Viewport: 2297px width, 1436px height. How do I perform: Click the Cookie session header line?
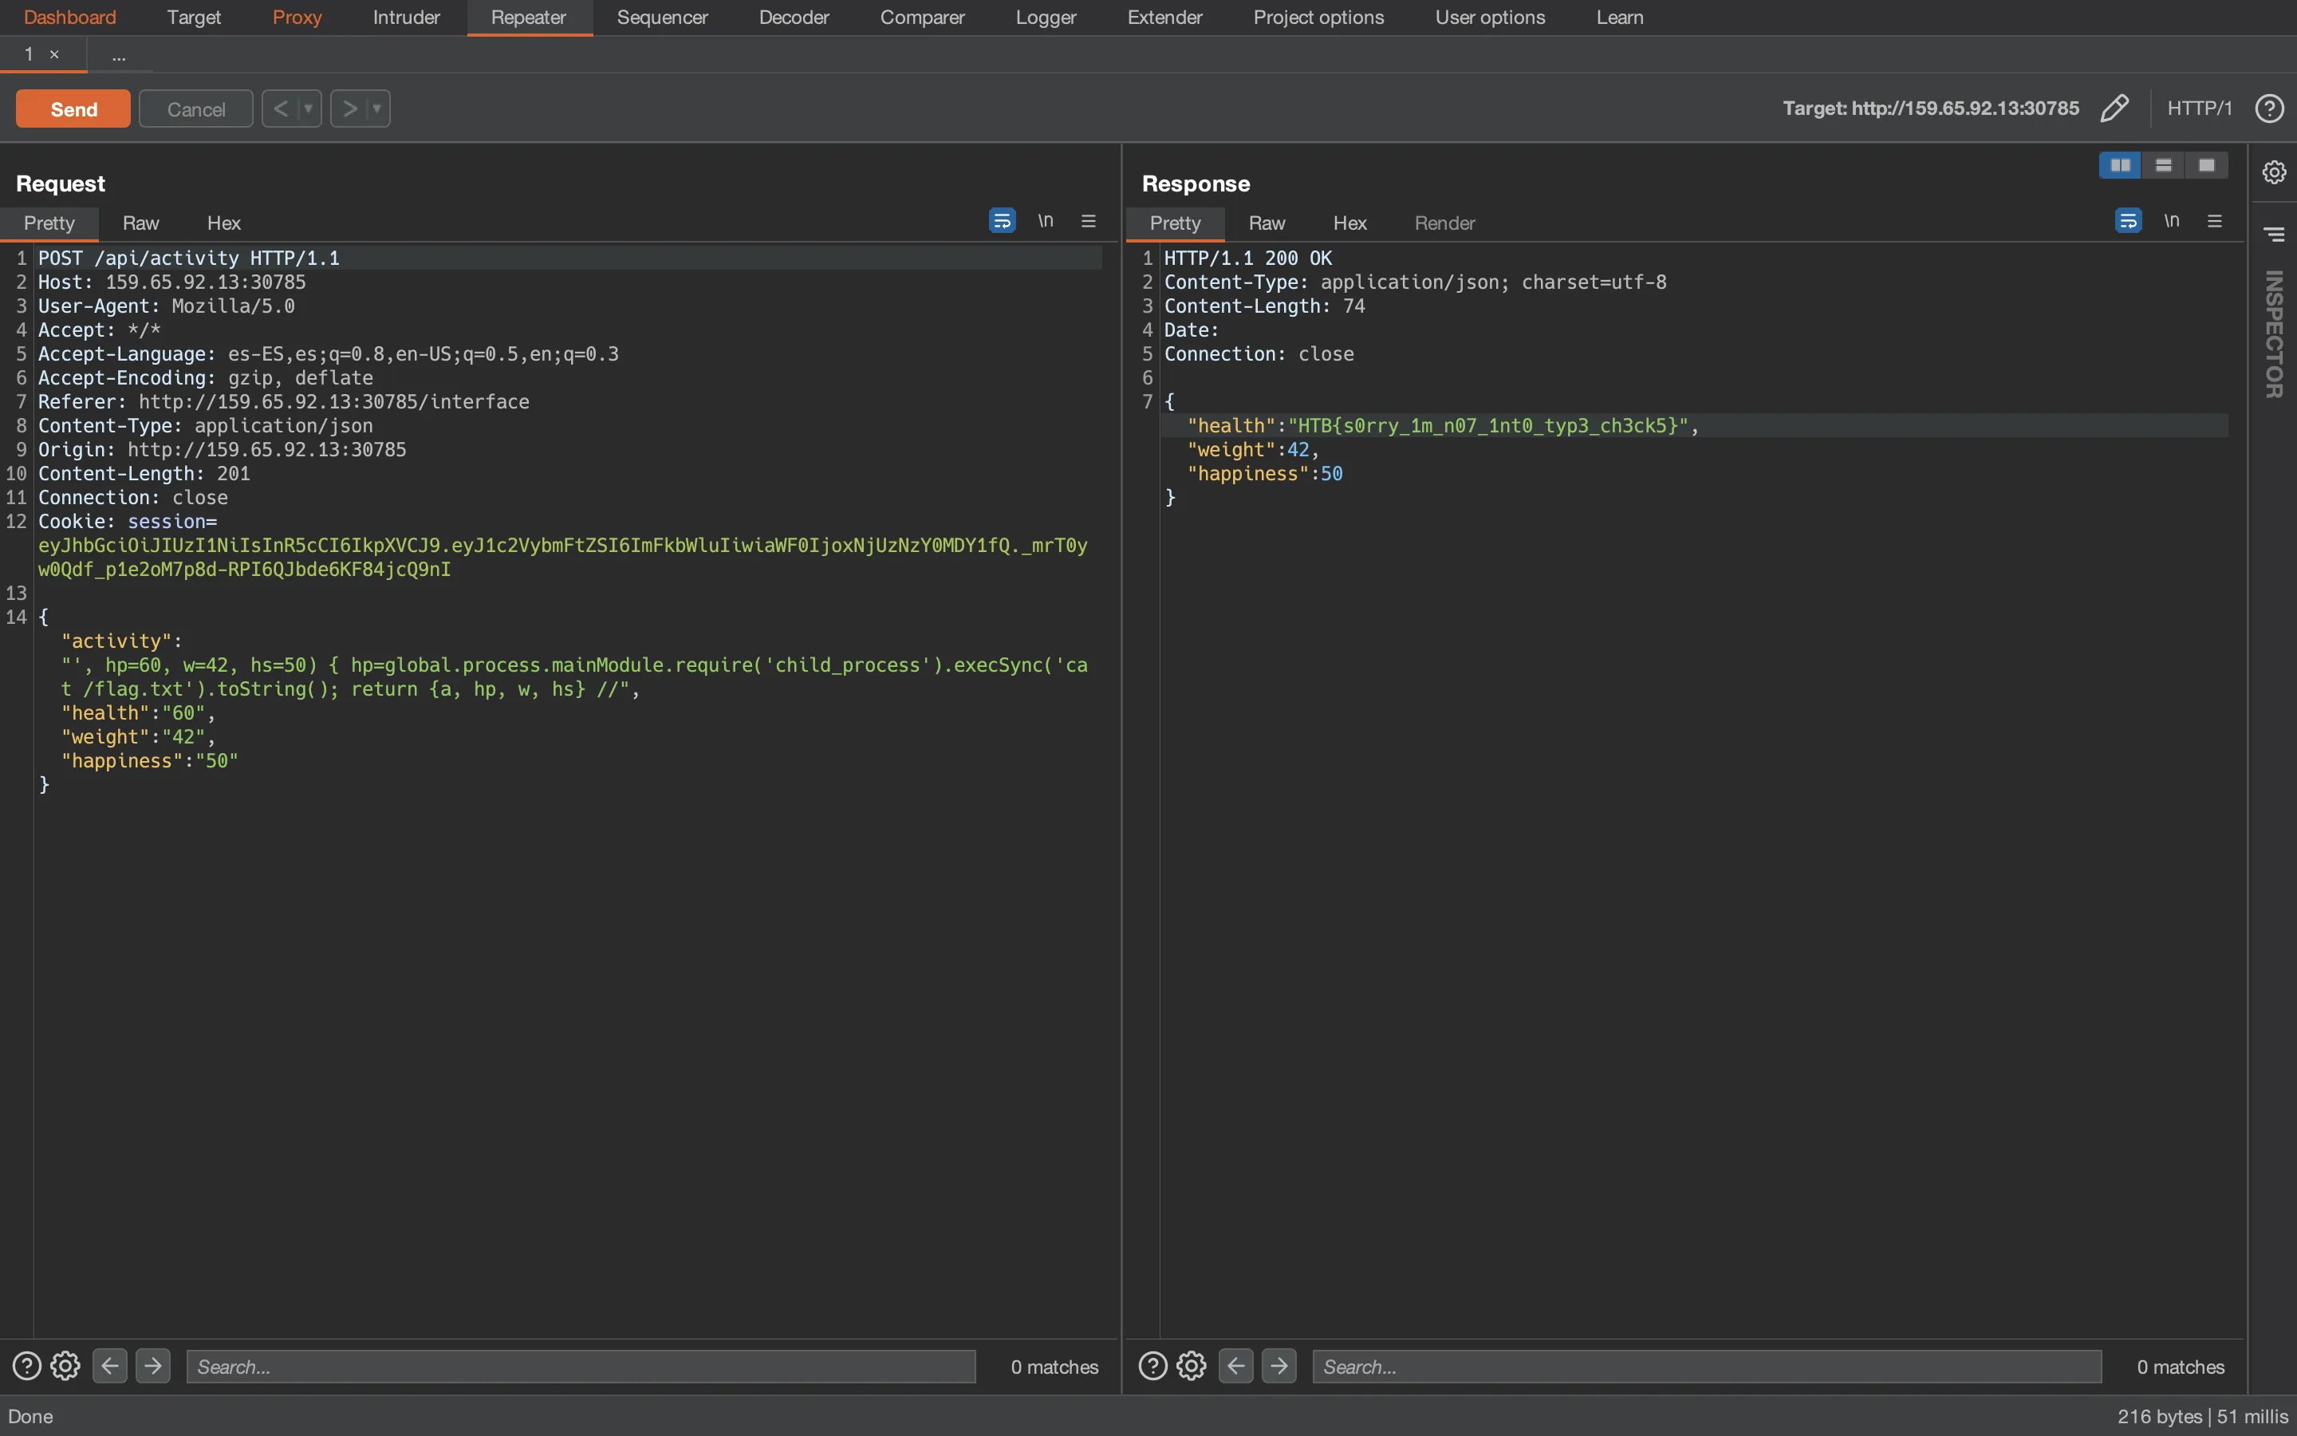pos(127,522)
